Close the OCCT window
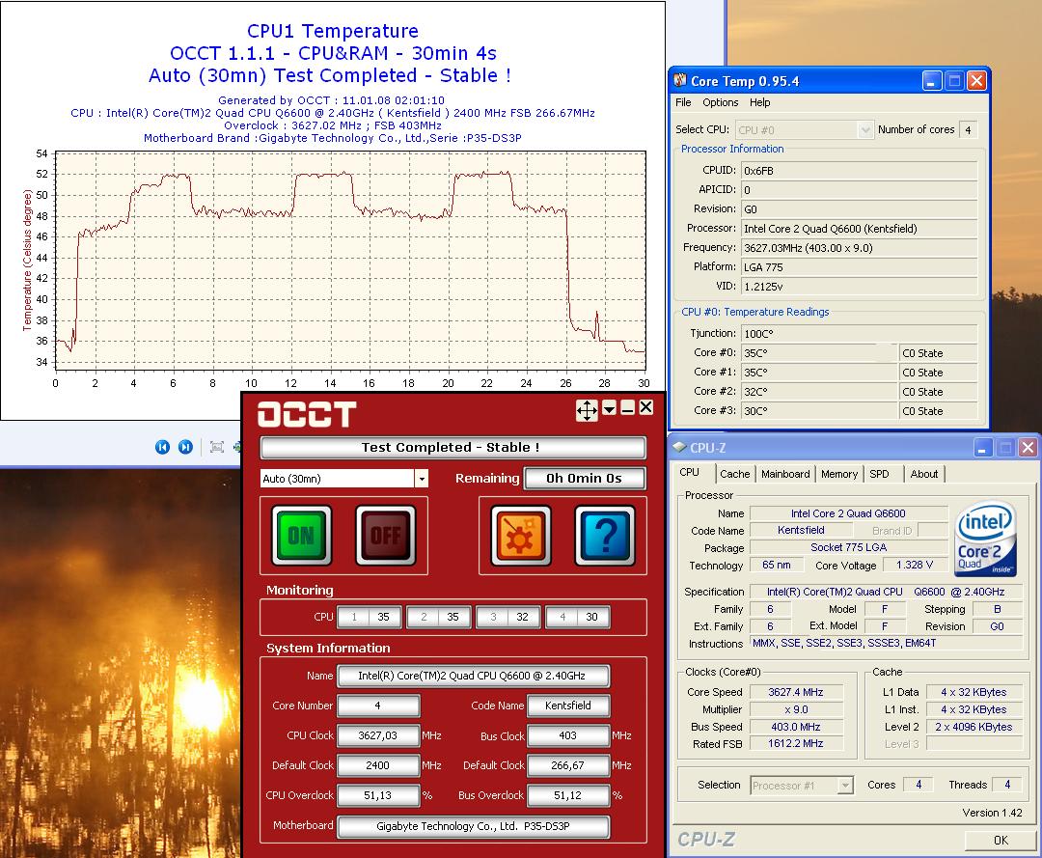The image size is (1042, 858). click(x=645, y=407)
